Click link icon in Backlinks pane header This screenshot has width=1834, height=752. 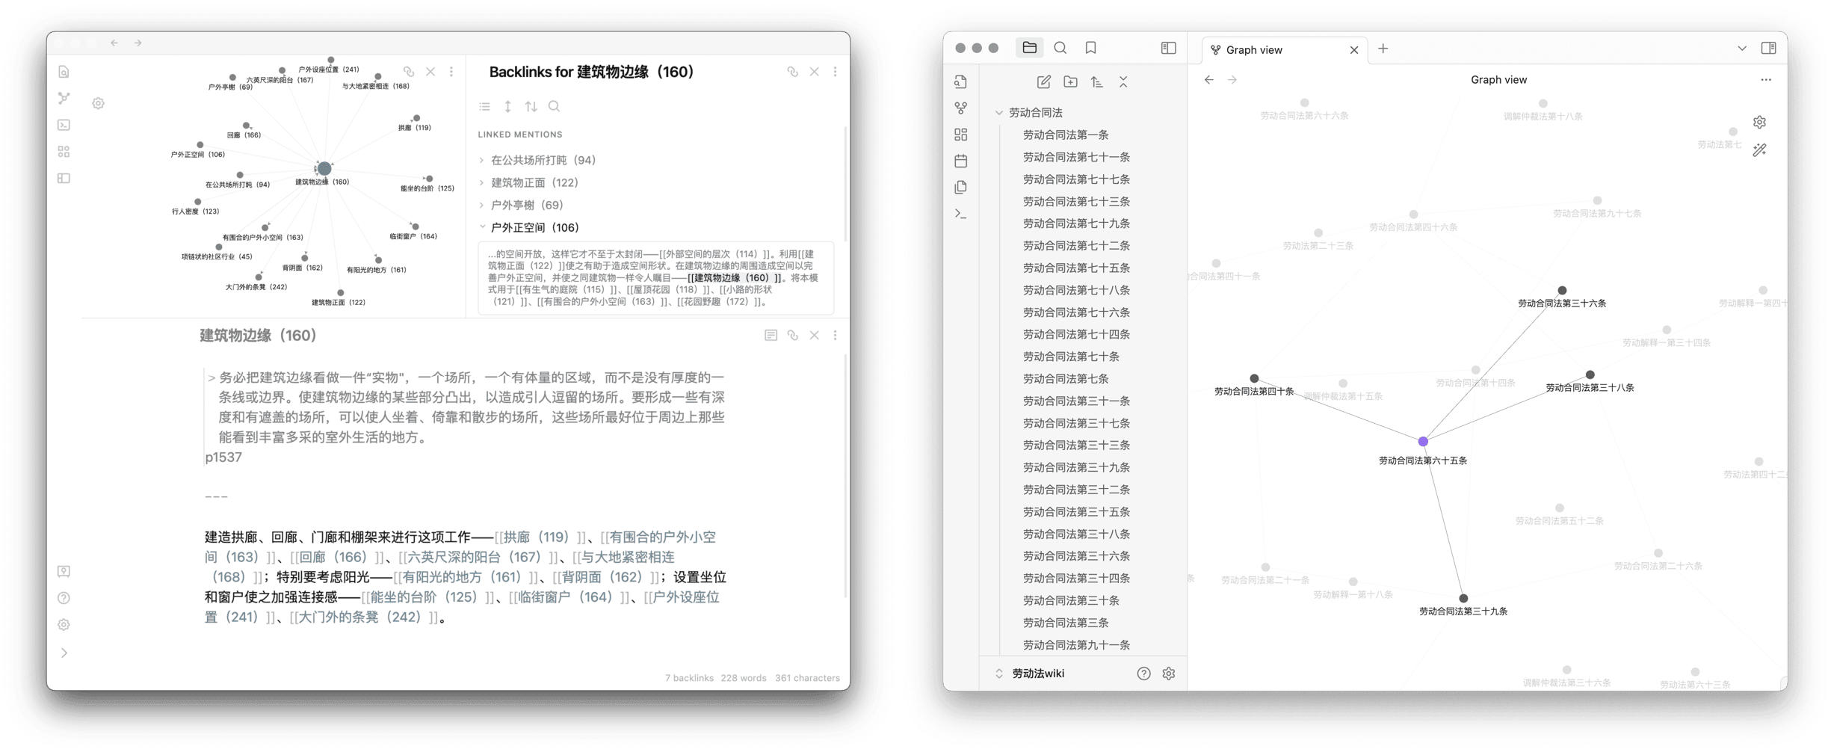(793, 72)
